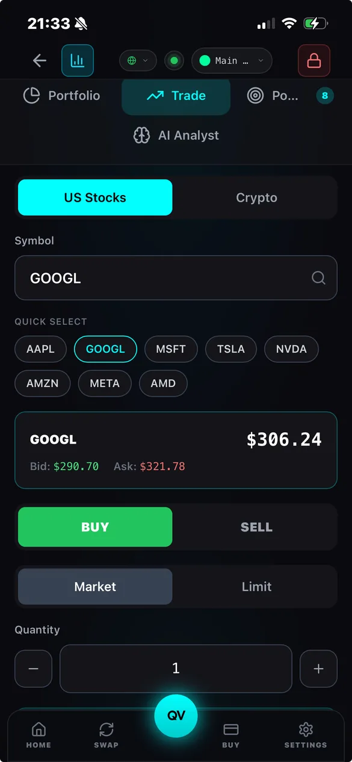This screenshot has height=762, width=352.
Task: Switch to the Crypto asset toggle
Action: pyautogui.click(x=257, y=197)
